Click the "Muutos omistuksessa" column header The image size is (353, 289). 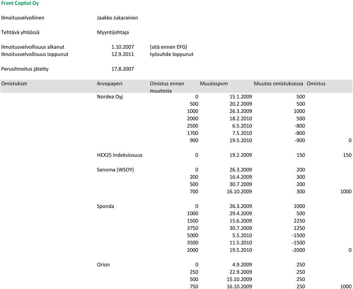pos(278,83)
